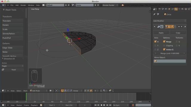Open the Render properties tab icon

[x=159, y=9]
